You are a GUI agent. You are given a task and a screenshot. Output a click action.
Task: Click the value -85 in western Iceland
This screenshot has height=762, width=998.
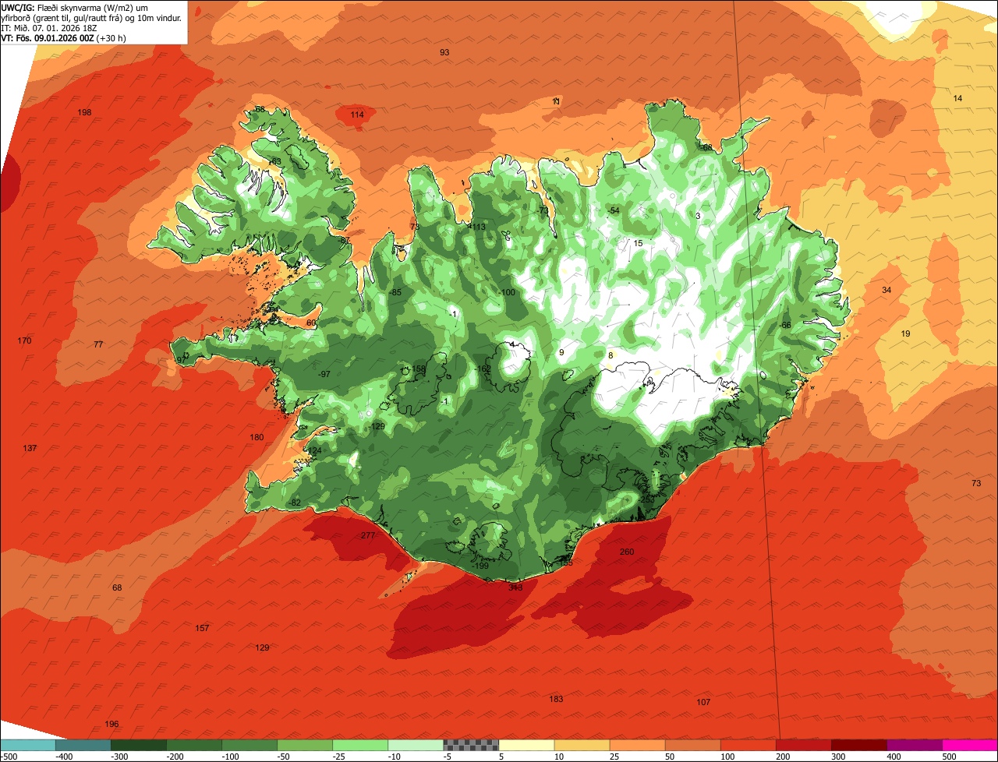pyautogui.click(x=395, y=292)
